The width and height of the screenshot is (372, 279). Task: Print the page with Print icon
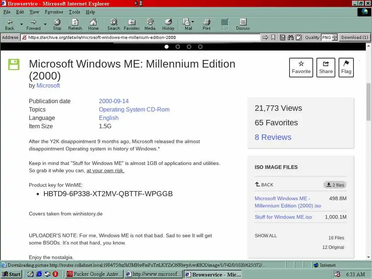(x=206, y=24)
